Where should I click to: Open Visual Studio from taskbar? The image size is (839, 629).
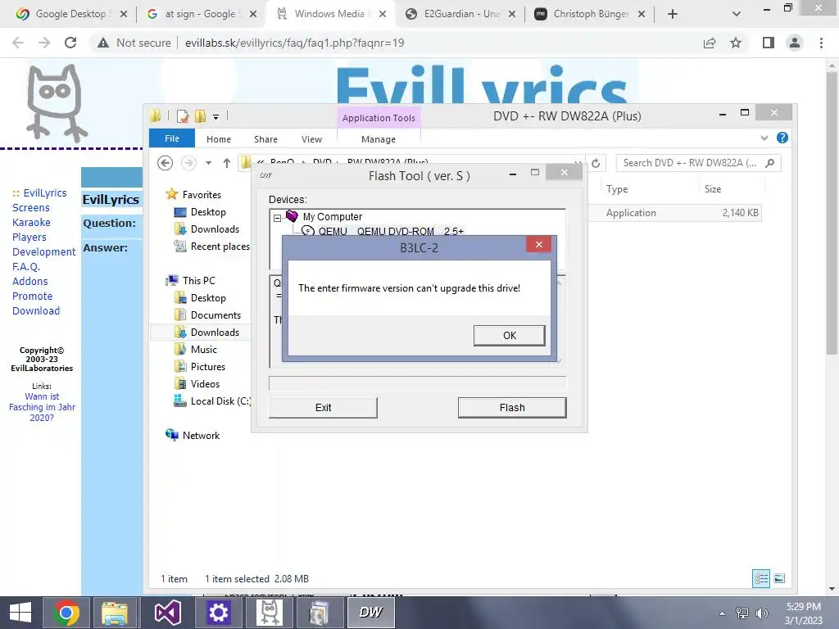pos(167,613)
